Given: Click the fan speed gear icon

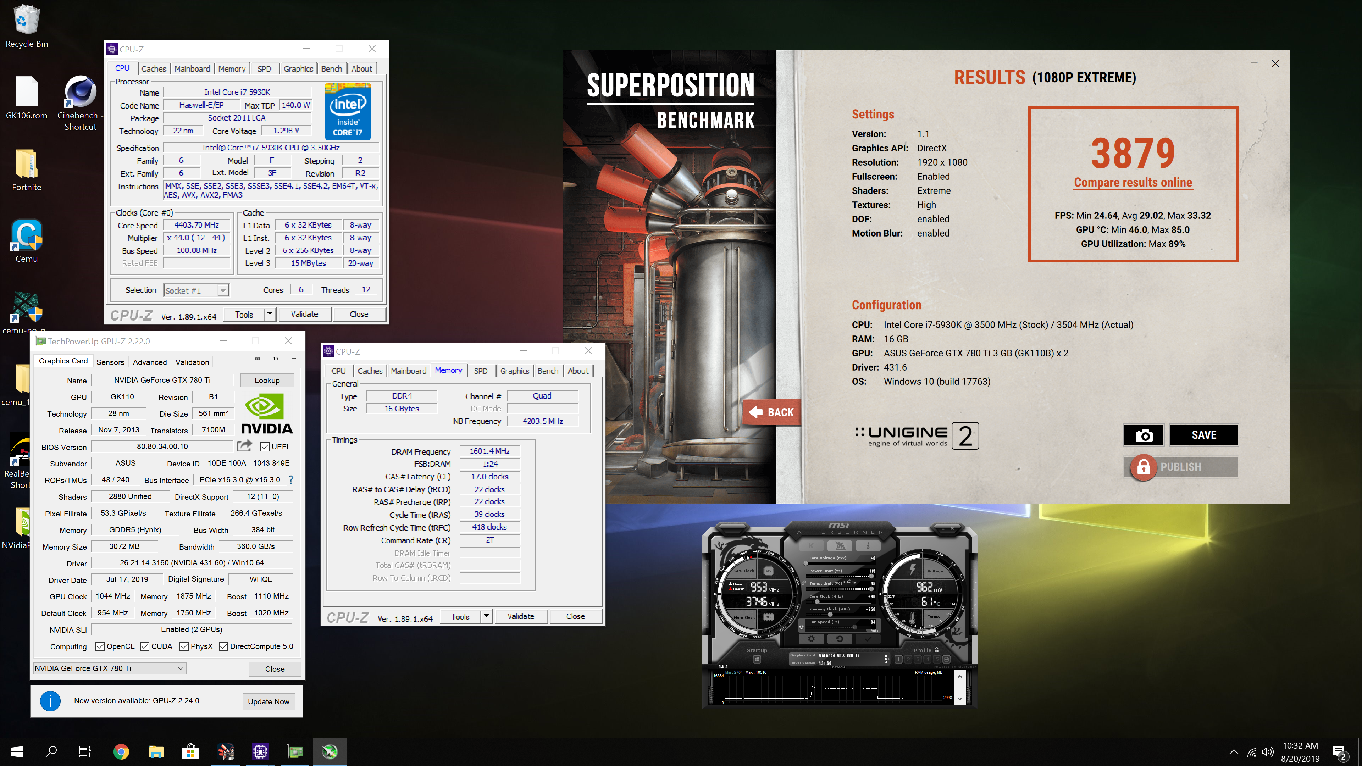Looking at the screenshot, I should 802,627.
